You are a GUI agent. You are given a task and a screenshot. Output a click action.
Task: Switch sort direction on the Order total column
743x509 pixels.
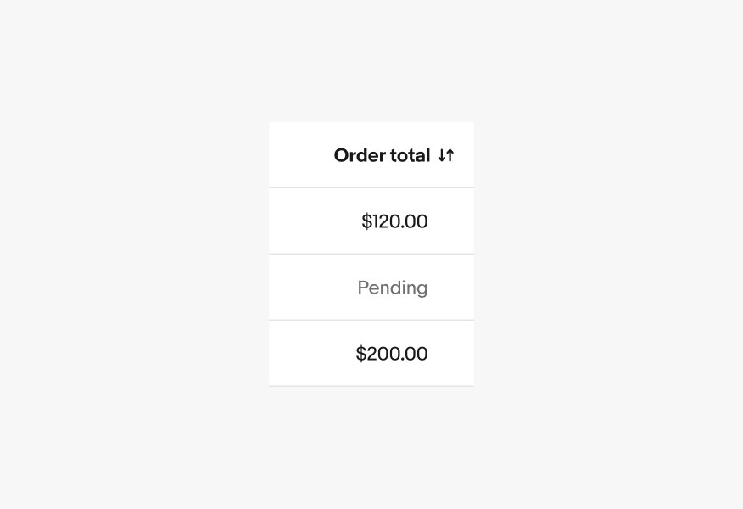click(382, 155)
